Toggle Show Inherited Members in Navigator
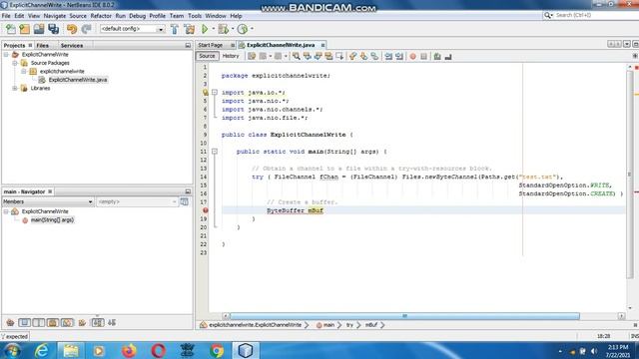The width and height of the screenshot is (639, 359). click(10, 323)
